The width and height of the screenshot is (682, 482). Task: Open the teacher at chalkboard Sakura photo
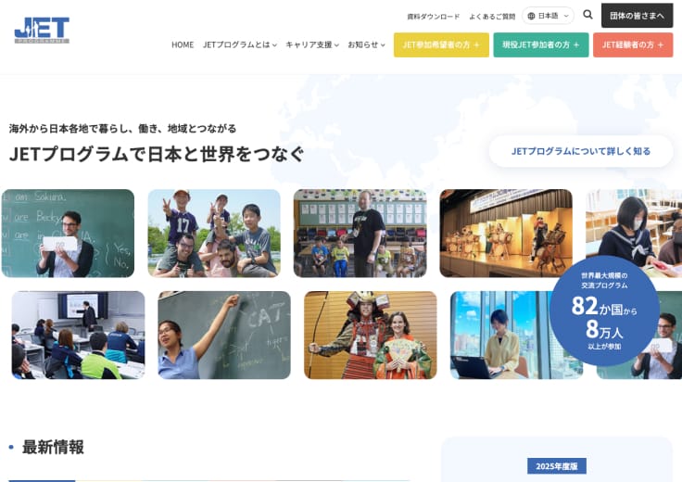(68, 234)
